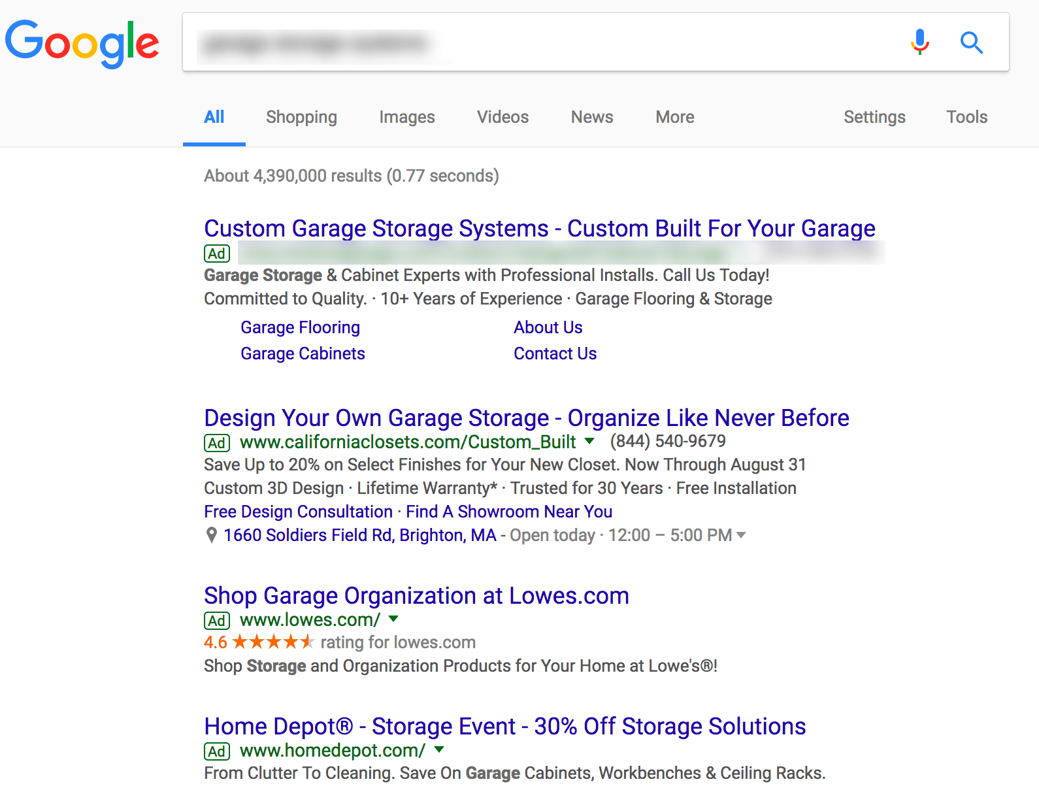
Task: Select the All tab
Action: (x=214, y=117)
